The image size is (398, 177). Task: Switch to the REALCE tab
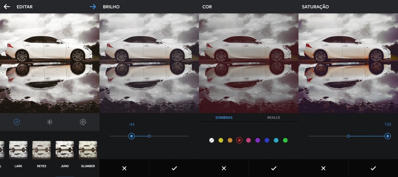click(x=274, y=117)
